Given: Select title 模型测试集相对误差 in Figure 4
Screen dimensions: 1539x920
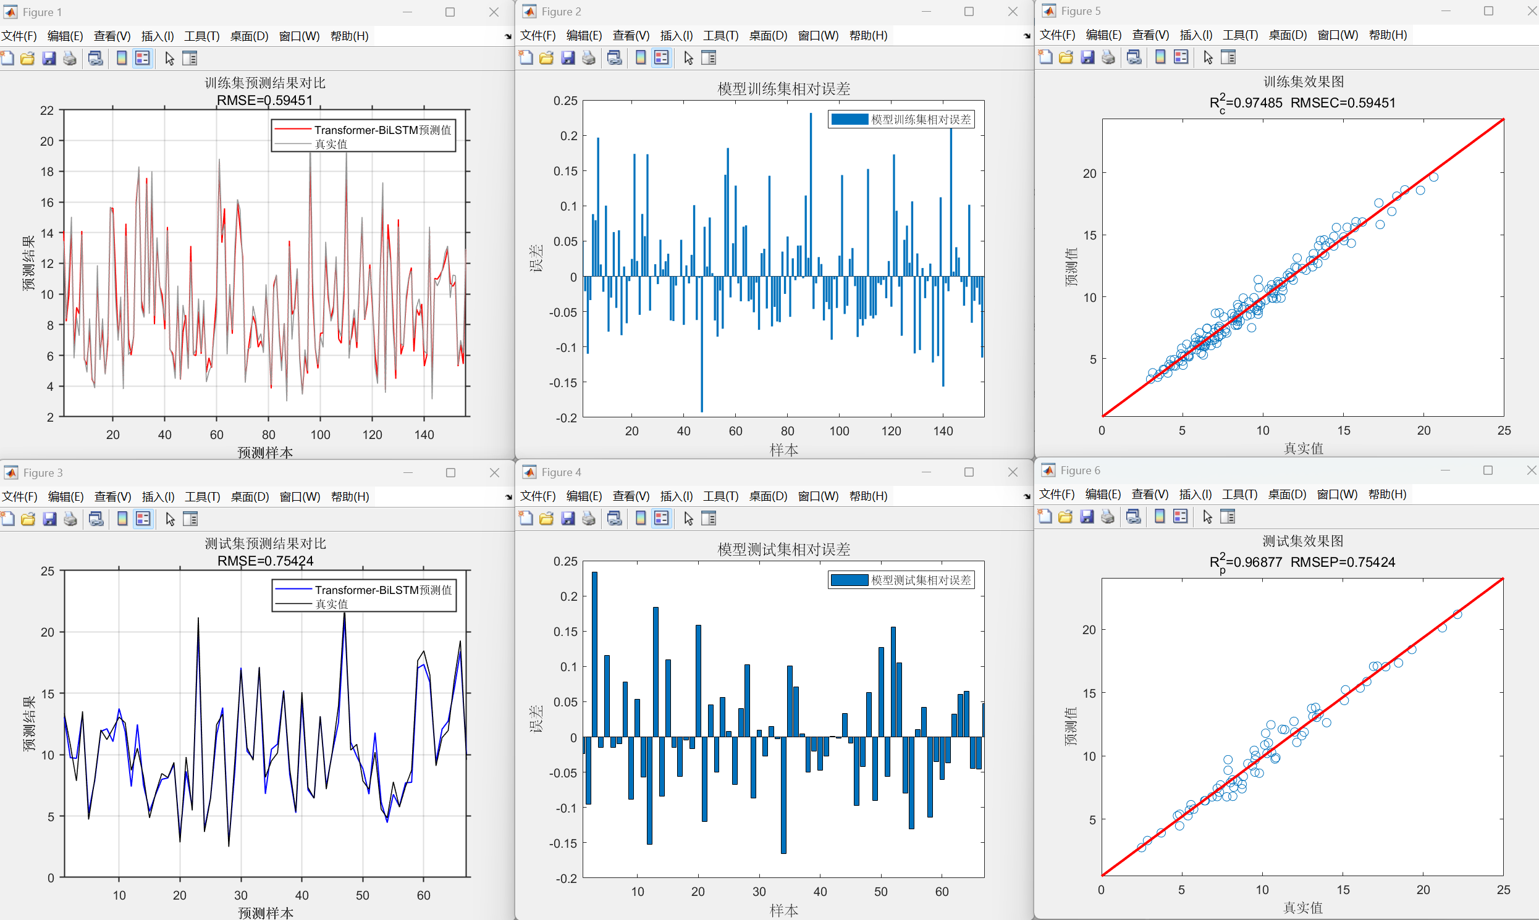Looking at the screenshot, I should coord(783,550).
